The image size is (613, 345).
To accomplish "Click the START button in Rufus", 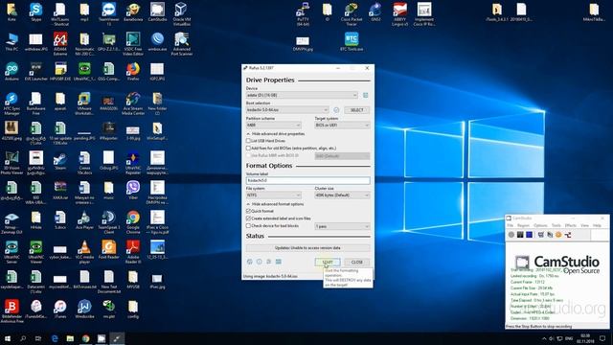I will (x=328, y=262).
